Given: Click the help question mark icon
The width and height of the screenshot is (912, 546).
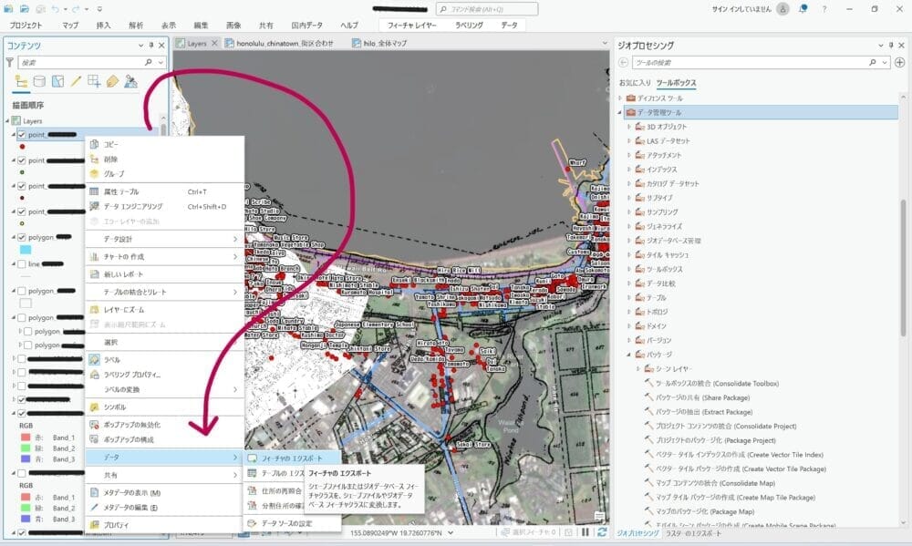Looking at the screenshot, I should click(x=824, y=9).
